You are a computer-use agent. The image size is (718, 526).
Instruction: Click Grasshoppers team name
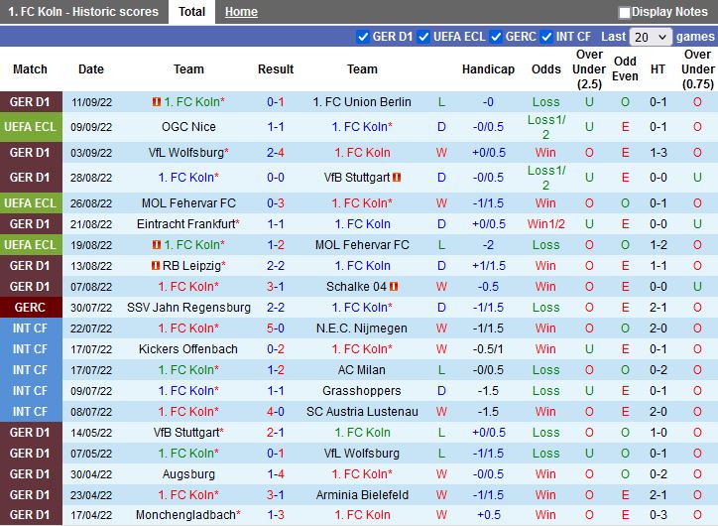[x=362, y=391]
